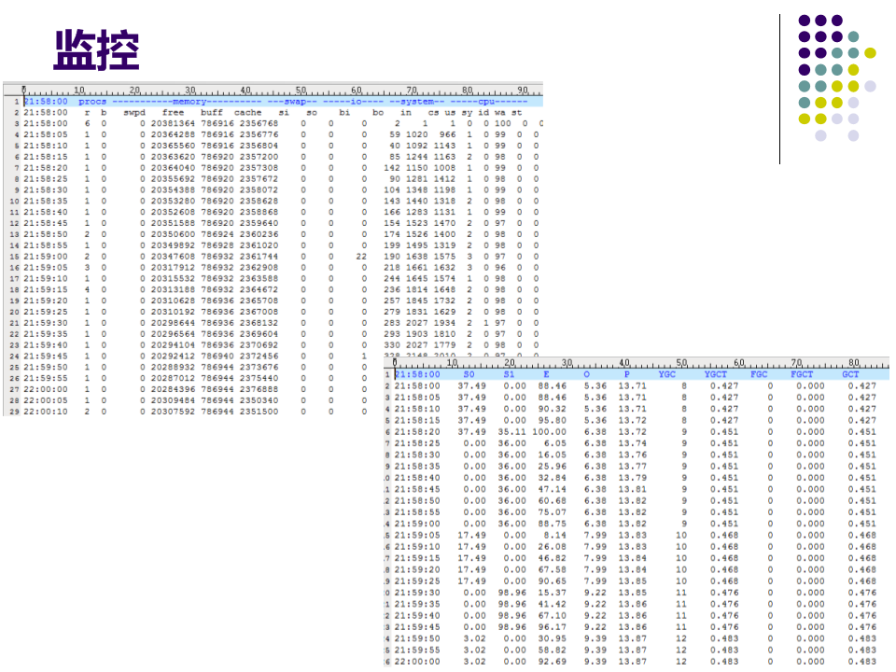Click the slide title 监控
This screenshot has height=672, width=896.
coord(96,50)
